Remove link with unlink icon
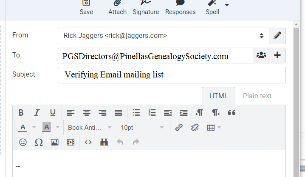305x177 pixels. coord(195,128)
